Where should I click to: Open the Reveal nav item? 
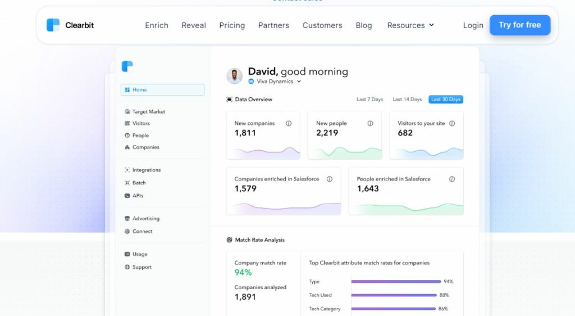point(194,25)
